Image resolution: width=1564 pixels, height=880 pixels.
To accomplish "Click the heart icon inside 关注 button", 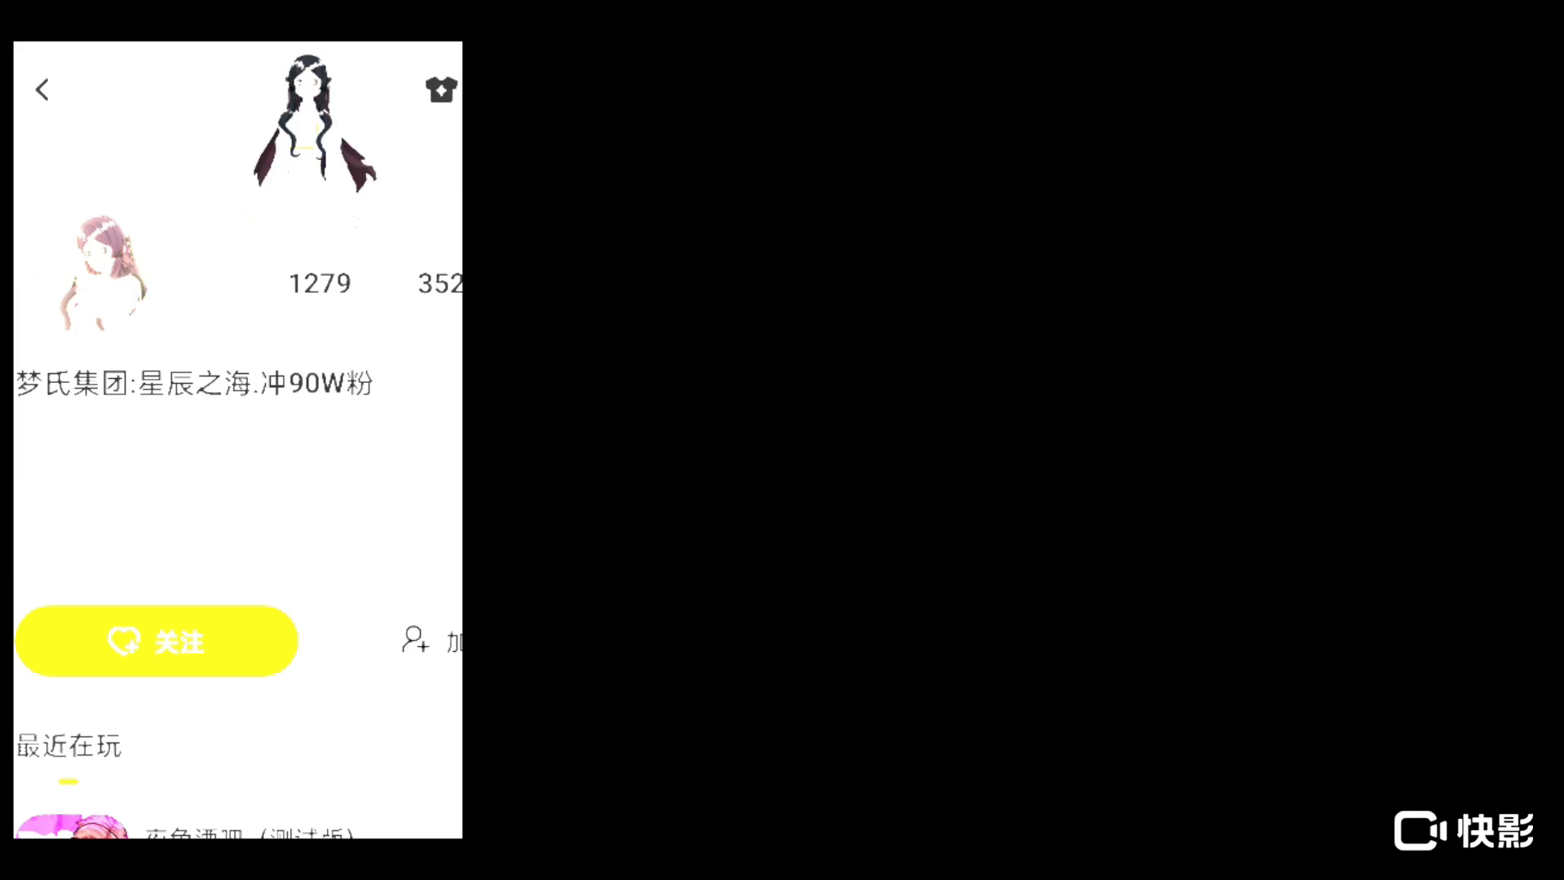I will pyautogui.click(x=124, y=641).
